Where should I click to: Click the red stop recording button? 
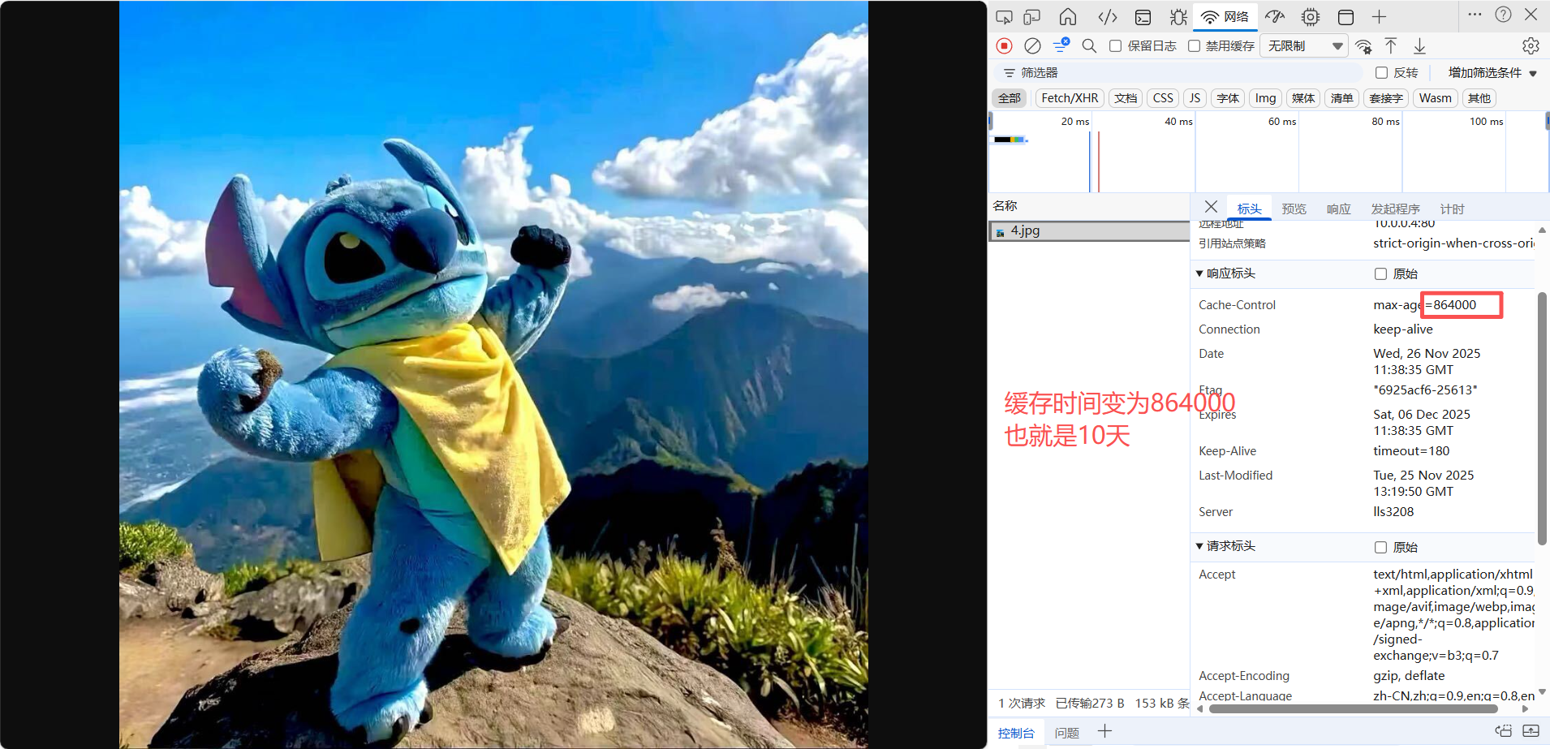1005,45
